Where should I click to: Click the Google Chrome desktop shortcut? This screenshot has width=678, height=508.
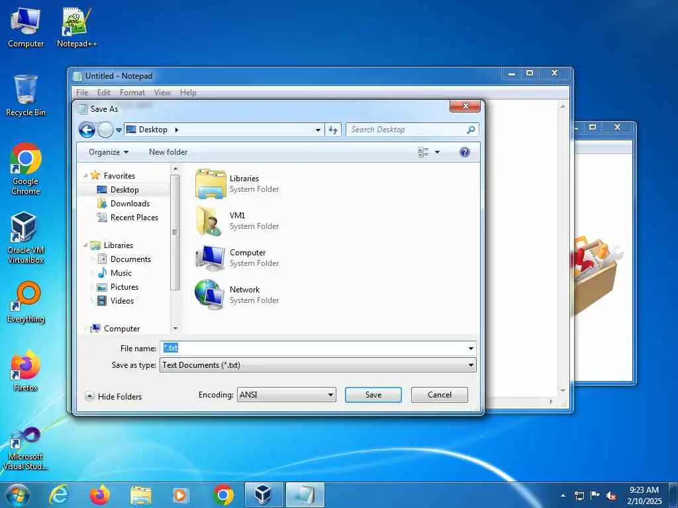click(x=26, y=169)
